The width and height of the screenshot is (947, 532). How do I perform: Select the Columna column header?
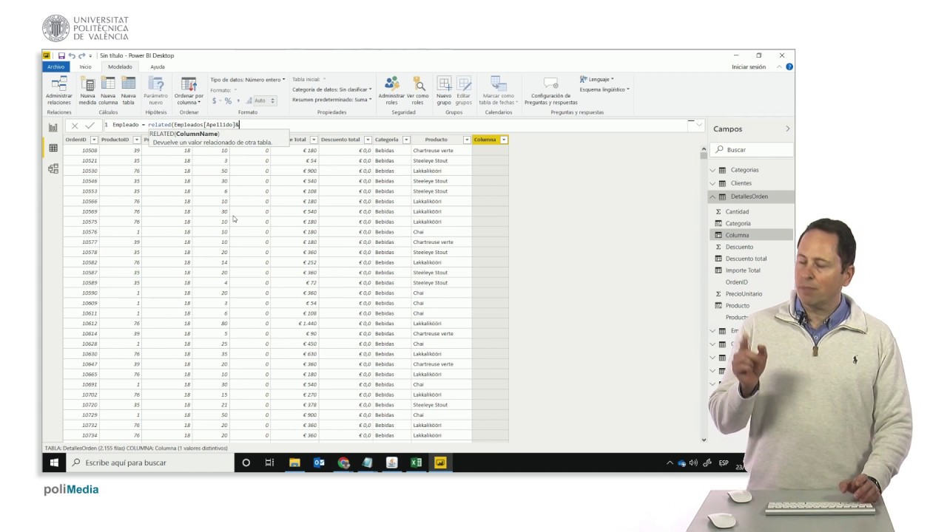point(485,140)
